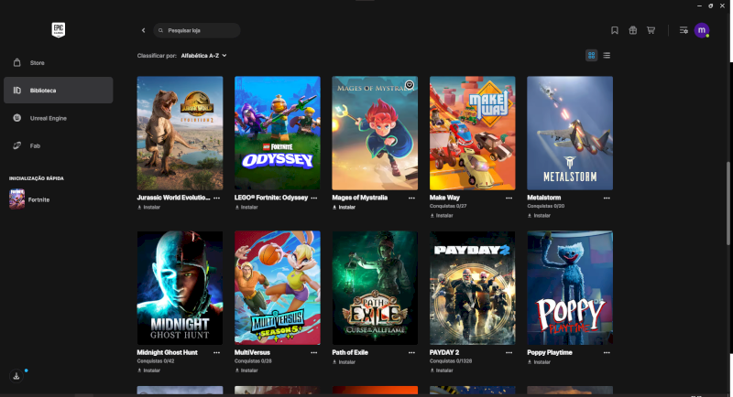
Task: Click the Make Way title text
Action: [444, 198]
